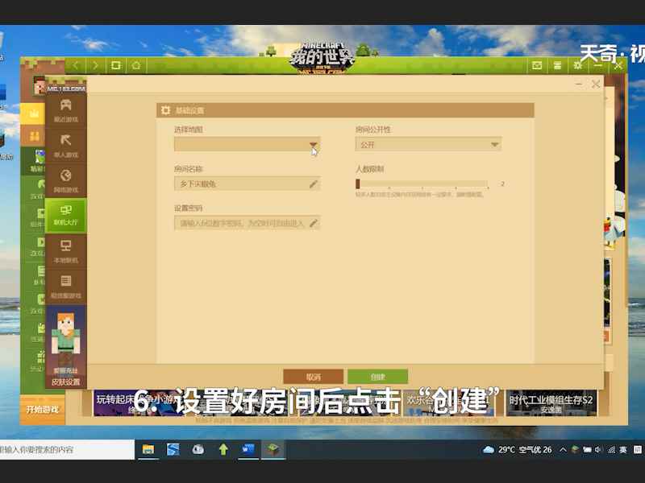Image resolution: width=645 pixels, height=483 pixels.
Task: Open File Explorer from the Windows taskbar
Action: pyautogui.click(x=148, y=449)
